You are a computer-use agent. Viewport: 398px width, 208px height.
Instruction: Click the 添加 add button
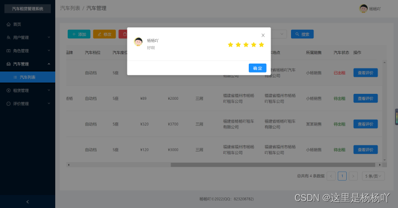click(x=79, y=34)
